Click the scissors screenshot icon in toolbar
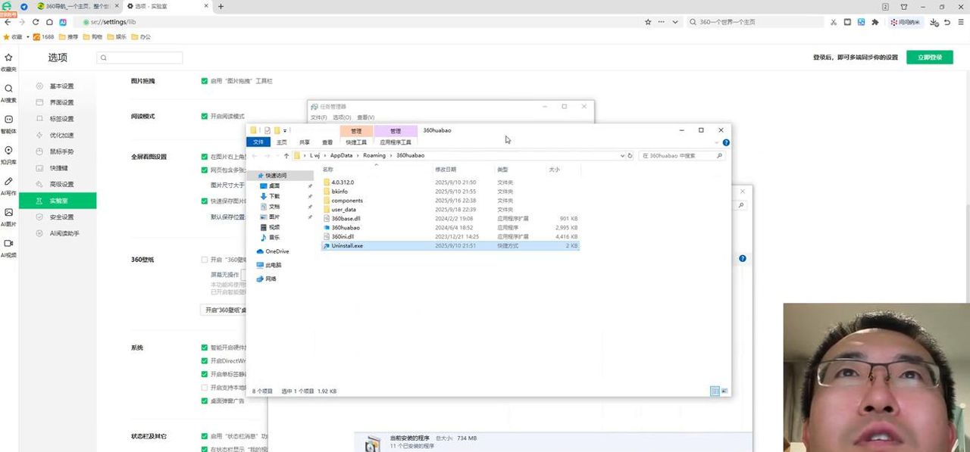Screen dimensions: 970x452 click(834, 22)
